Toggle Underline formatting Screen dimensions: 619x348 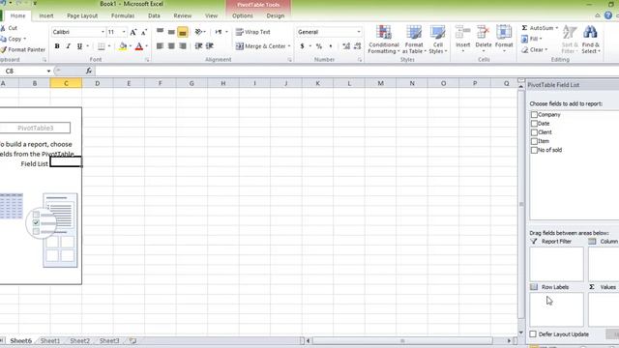pos(79,46)
